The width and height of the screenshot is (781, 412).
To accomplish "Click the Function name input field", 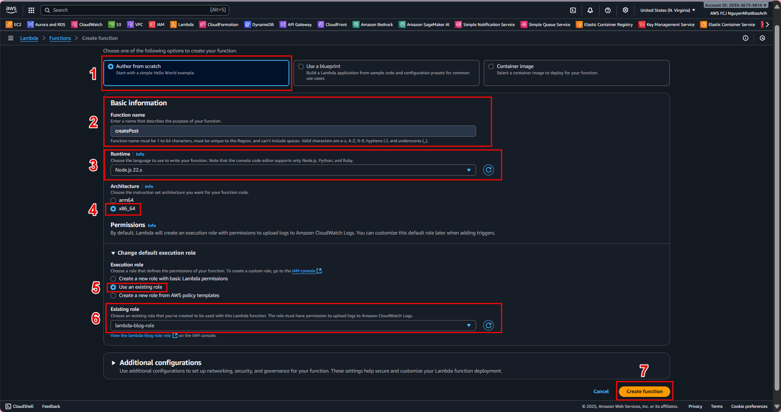I will coord(293,131).
